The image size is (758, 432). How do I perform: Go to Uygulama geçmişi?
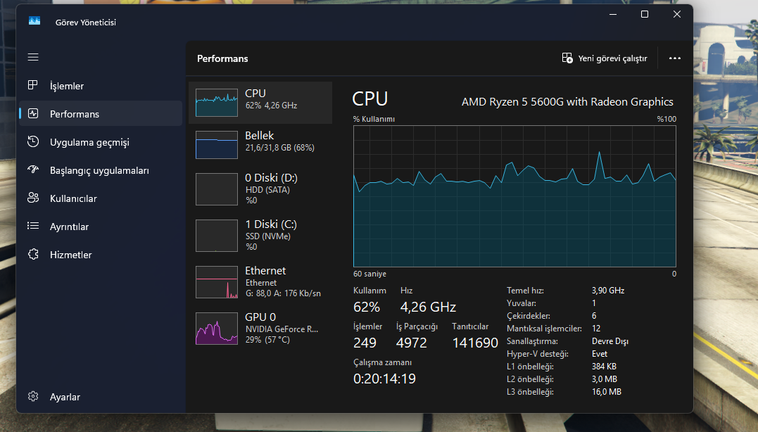coord(101,142)
